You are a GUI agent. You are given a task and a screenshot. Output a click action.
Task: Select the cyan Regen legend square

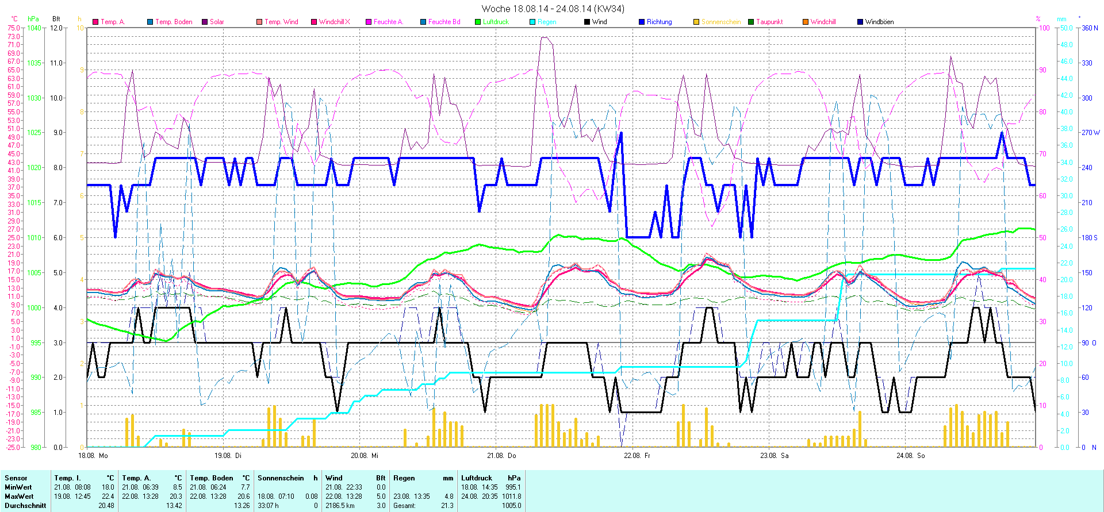532,22
